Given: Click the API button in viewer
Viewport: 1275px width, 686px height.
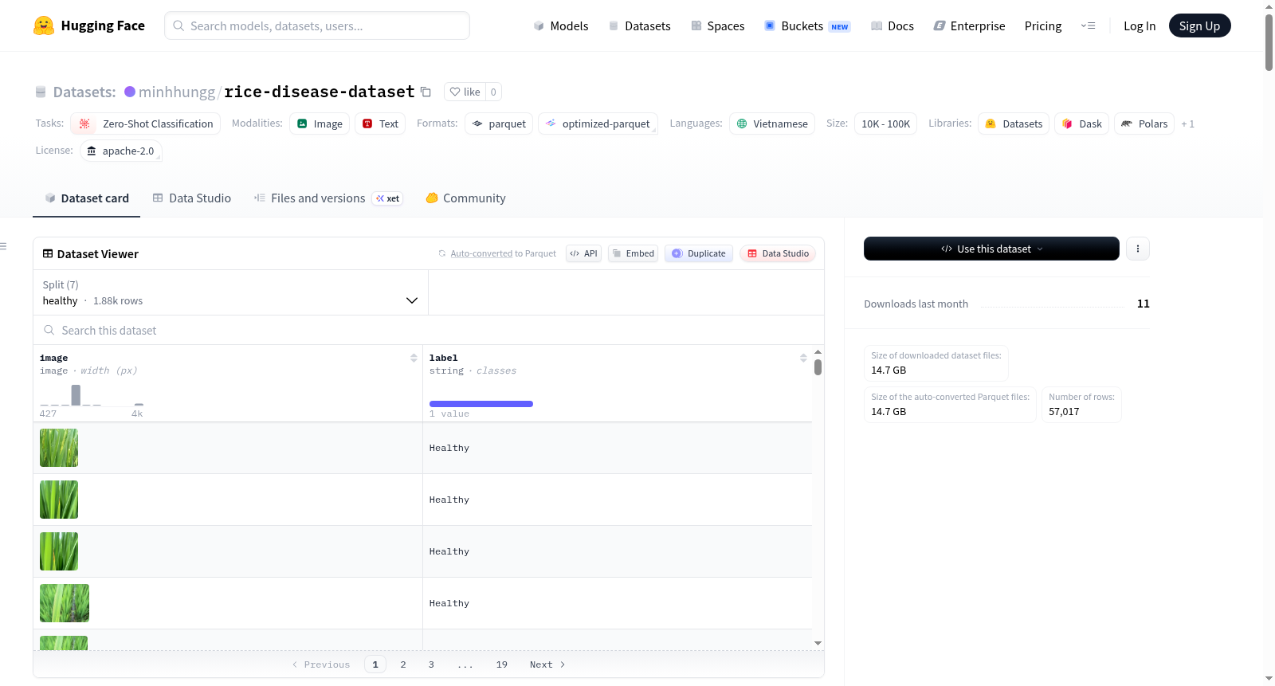Looking at the screenshot, I should coord(583,253).
